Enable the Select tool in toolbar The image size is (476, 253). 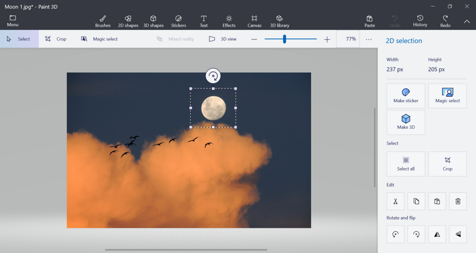click(19, 39)
